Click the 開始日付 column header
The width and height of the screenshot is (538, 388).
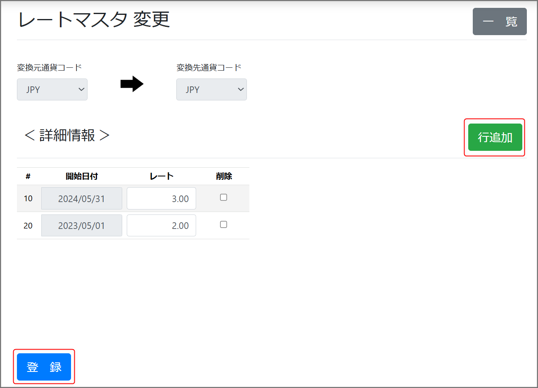click(82, 176)
